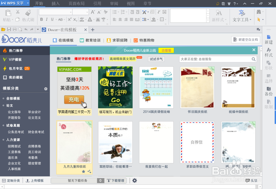The height and width of the screenshot is (189, 276).
Task: Add a new document tab
Action: tap(93, 30)
